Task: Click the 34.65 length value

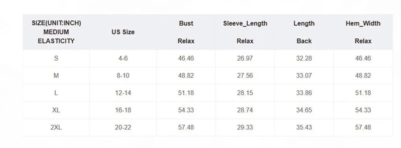Action: (x=304, y=110)
